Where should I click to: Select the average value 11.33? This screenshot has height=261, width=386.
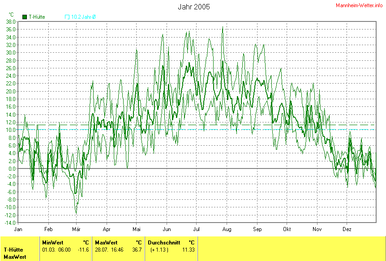click(x=188, y=249)
